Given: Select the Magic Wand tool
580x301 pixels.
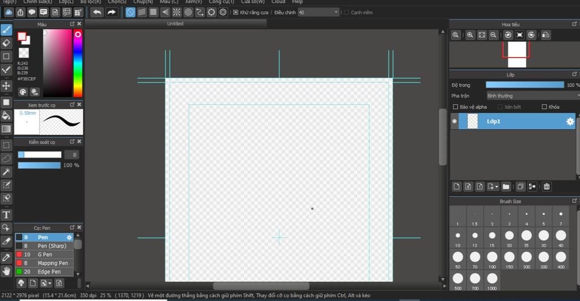Looking at the screenshot, I should click(6, 172).
